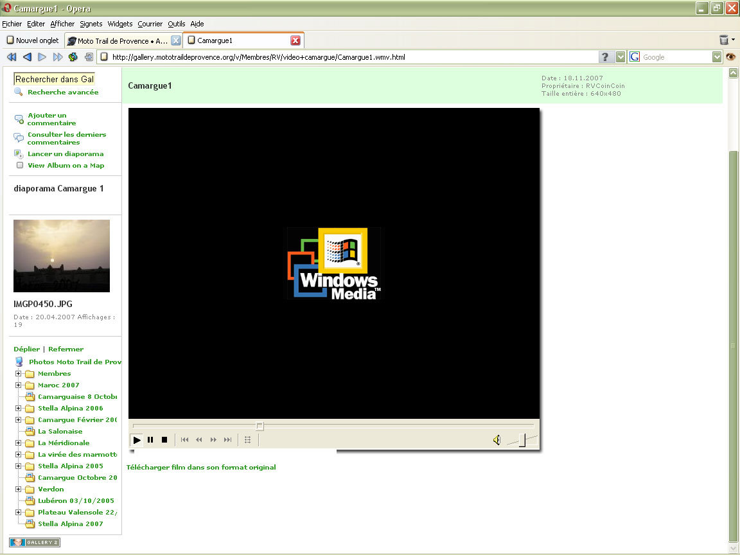Expand the Maroc 2007 tree node
The width and height of the screenshot is (740, 555).
(19, 385)
